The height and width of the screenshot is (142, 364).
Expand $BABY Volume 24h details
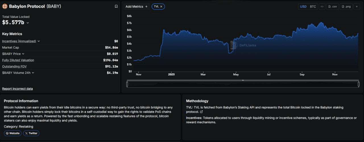(x=33, y=73)
